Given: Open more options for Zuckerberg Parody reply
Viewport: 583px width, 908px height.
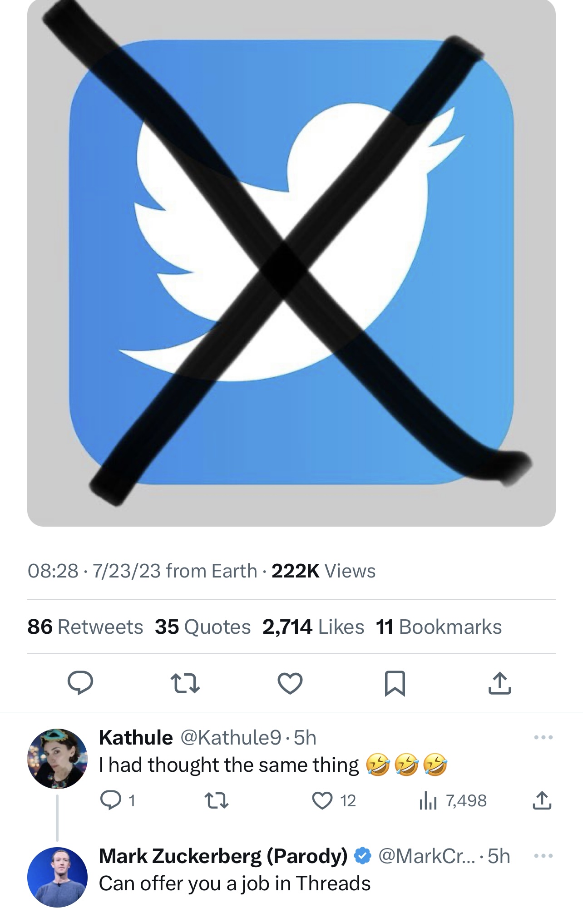Looking at the screenshot, I should 543,856.
